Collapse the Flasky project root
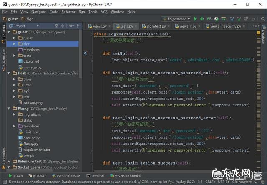Screen dimensions: 267x185 pyautogui.click(x=9, y=109)
